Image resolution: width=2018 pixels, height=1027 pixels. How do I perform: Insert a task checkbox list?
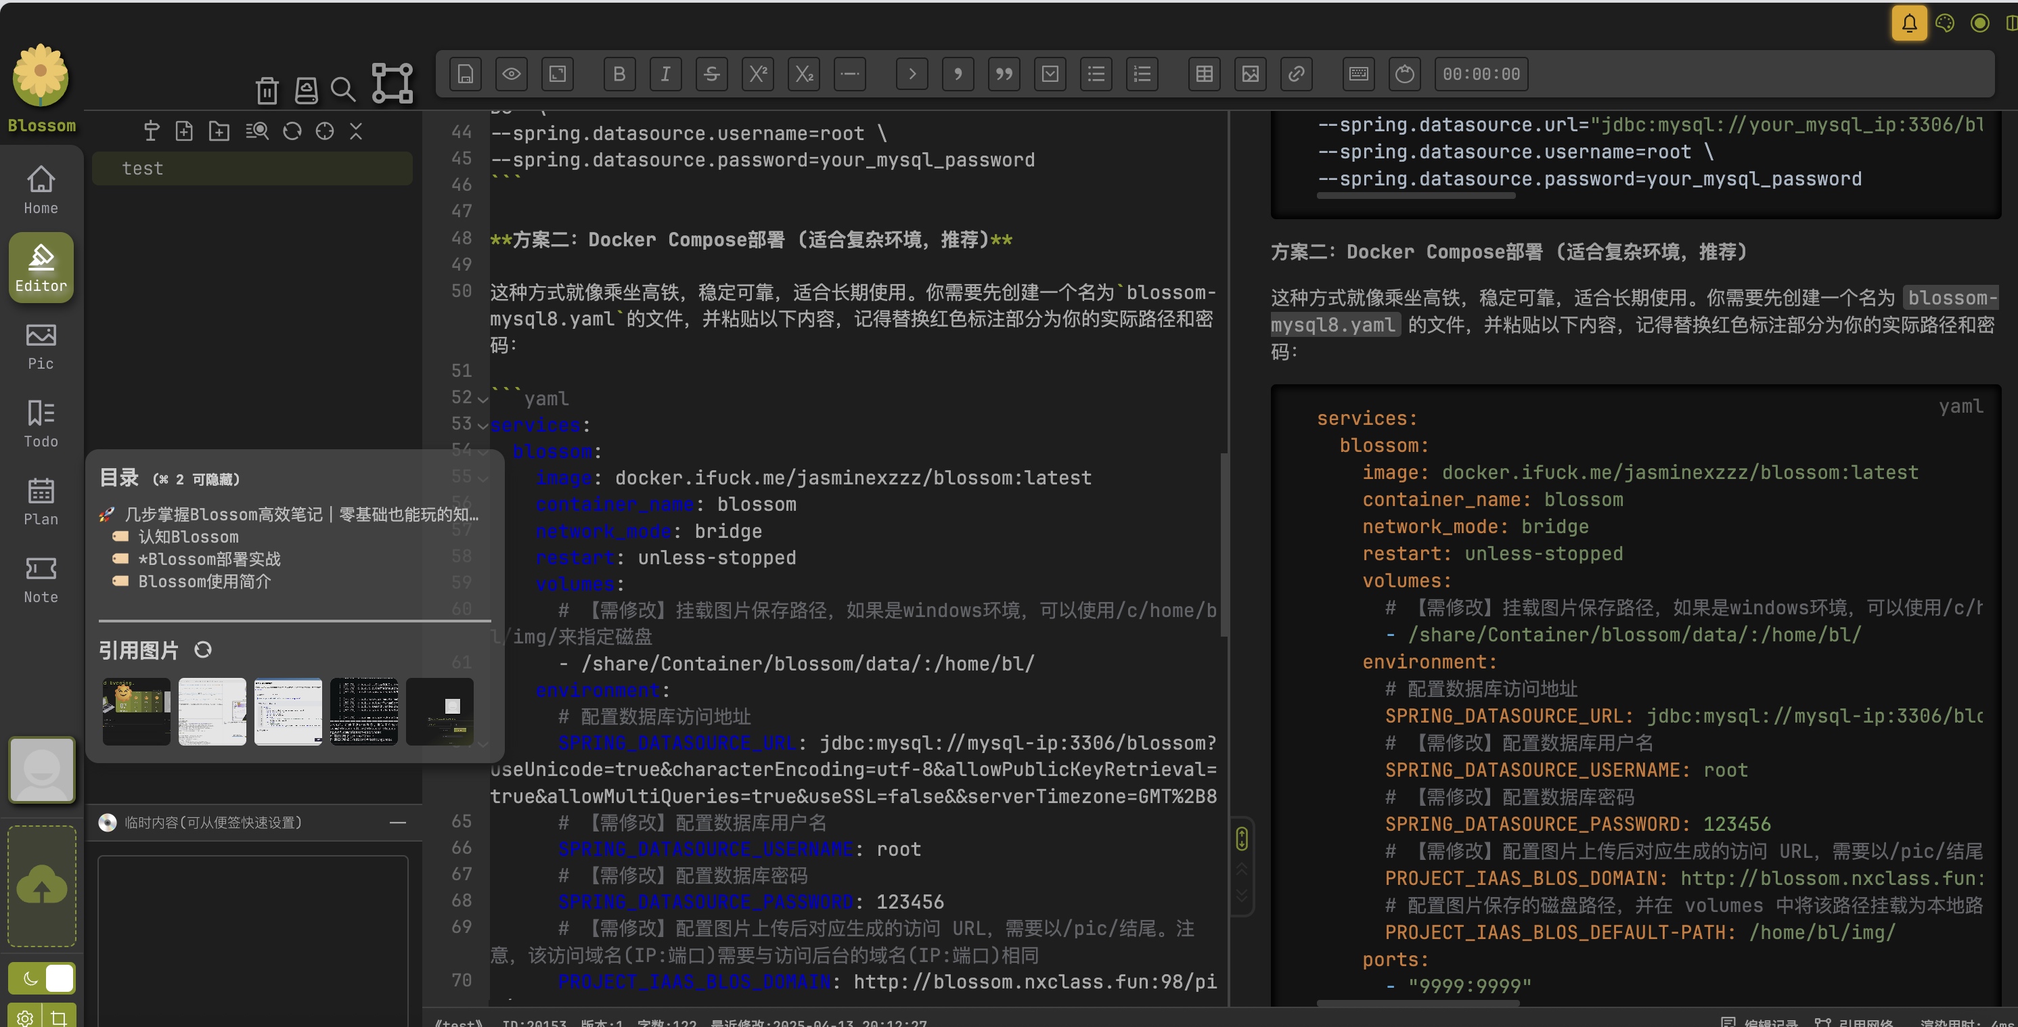click(1050, 74)
